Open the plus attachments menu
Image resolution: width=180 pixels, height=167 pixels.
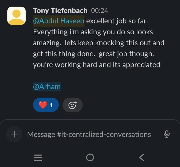point(14,134)
